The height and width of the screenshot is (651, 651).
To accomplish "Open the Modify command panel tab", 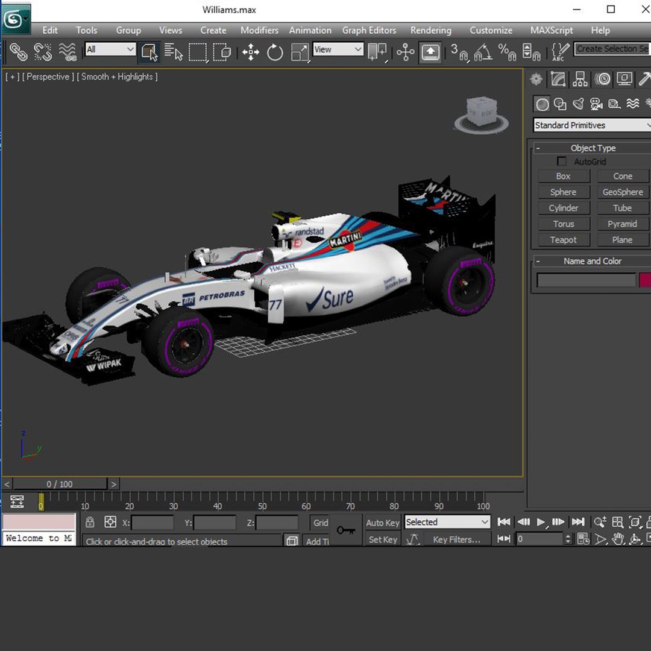I will (x=558, y=79).
